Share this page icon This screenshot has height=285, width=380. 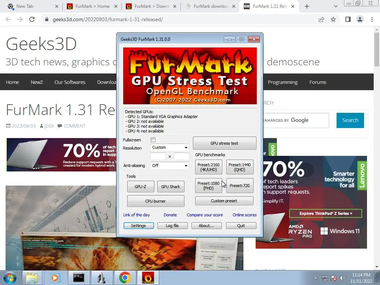coord(321,19)
